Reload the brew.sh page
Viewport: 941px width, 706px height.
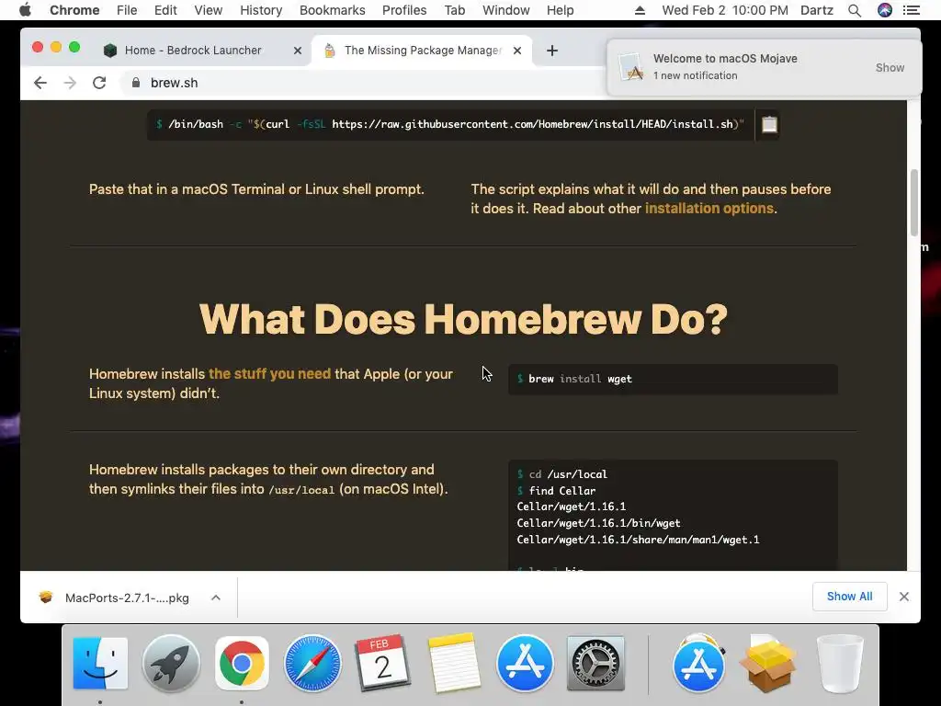pos(99,83)
